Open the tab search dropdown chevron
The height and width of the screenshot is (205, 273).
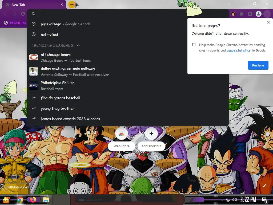click(x=230, y=4)
